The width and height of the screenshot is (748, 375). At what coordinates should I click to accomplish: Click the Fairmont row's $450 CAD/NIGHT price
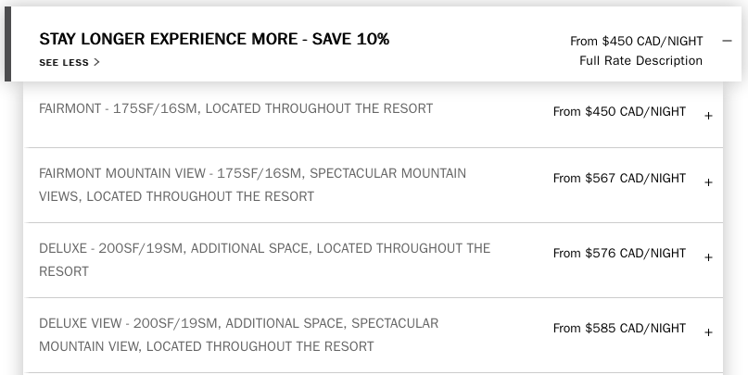619,112
